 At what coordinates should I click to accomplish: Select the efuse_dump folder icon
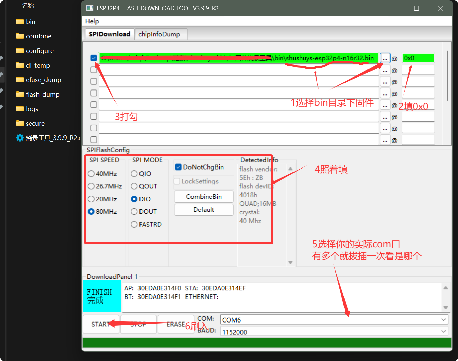[x=20, y=80]
